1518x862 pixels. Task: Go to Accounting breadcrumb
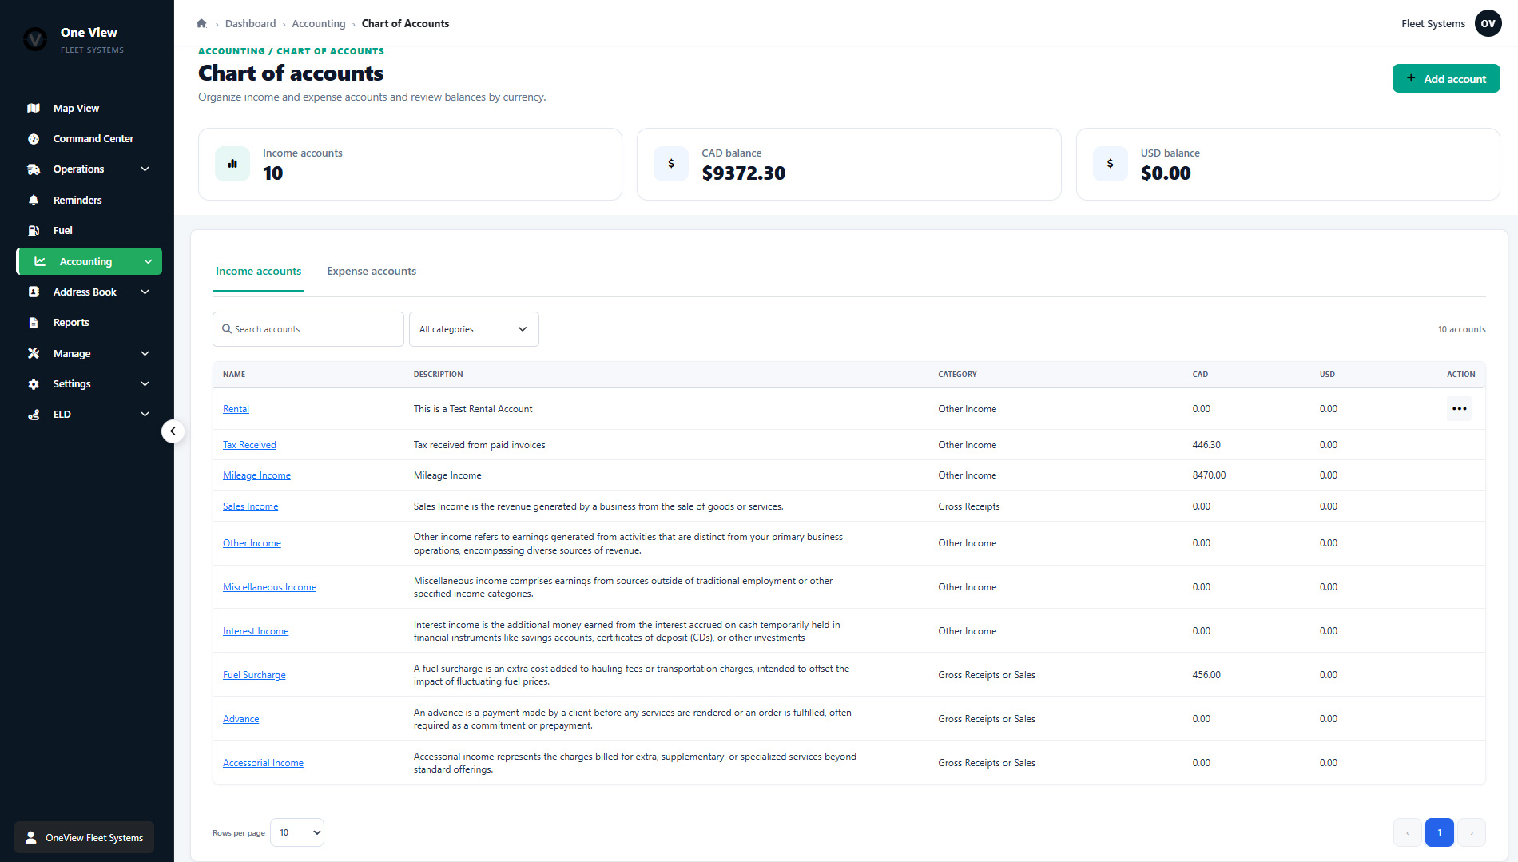pyautogui.click(x=319, y=23)
